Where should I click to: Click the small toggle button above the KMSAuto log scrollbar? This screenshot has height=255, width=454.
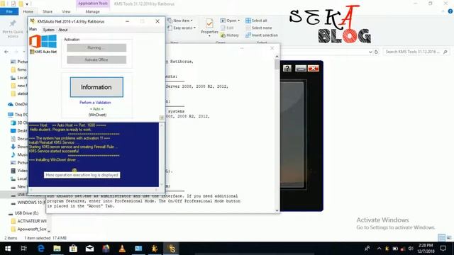point(162,118)
